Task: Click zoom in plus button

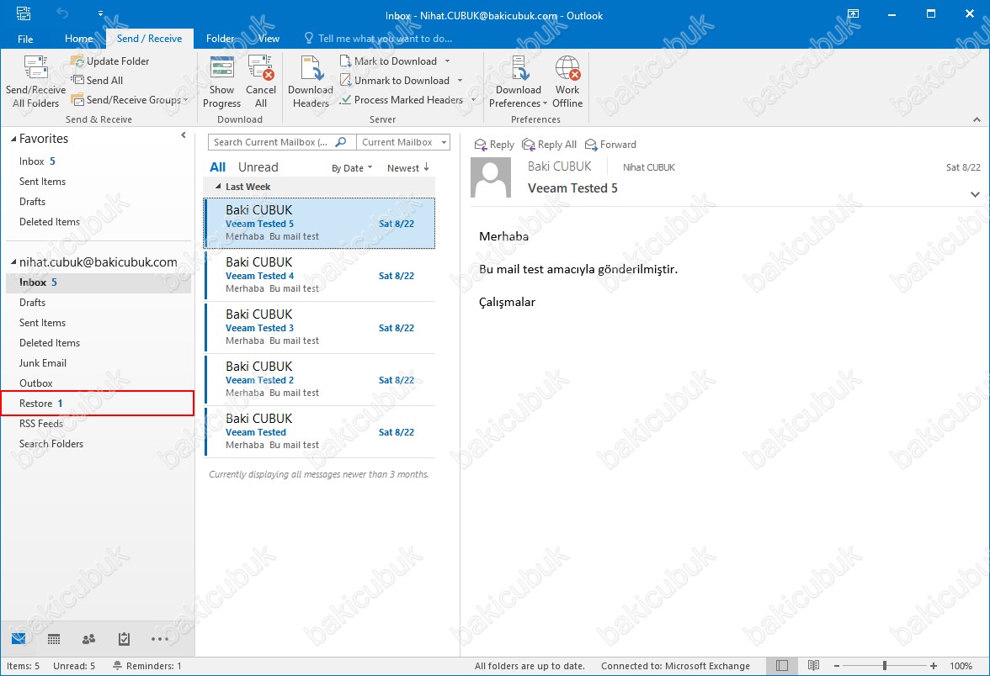Action: 933,666
